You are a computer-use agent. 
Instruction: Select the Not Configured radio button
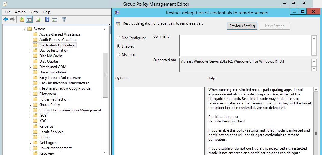tap(118, 38)
